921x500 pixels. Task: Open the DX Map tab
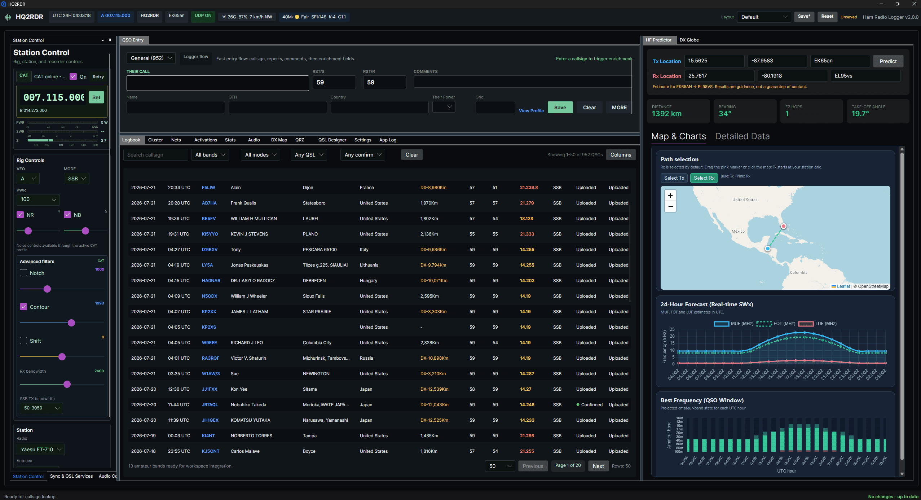pos(279,140)
